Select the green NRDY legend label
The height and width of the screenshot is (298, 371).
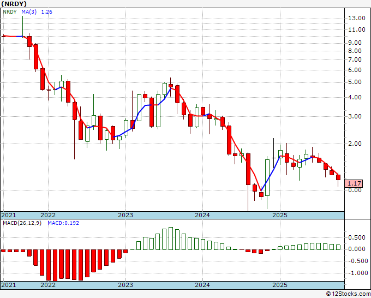click(10, 12)
